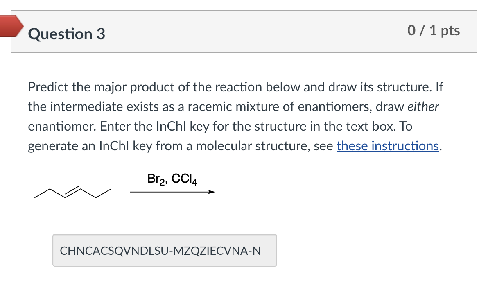Select the Question 3 header

pos(66,34)
